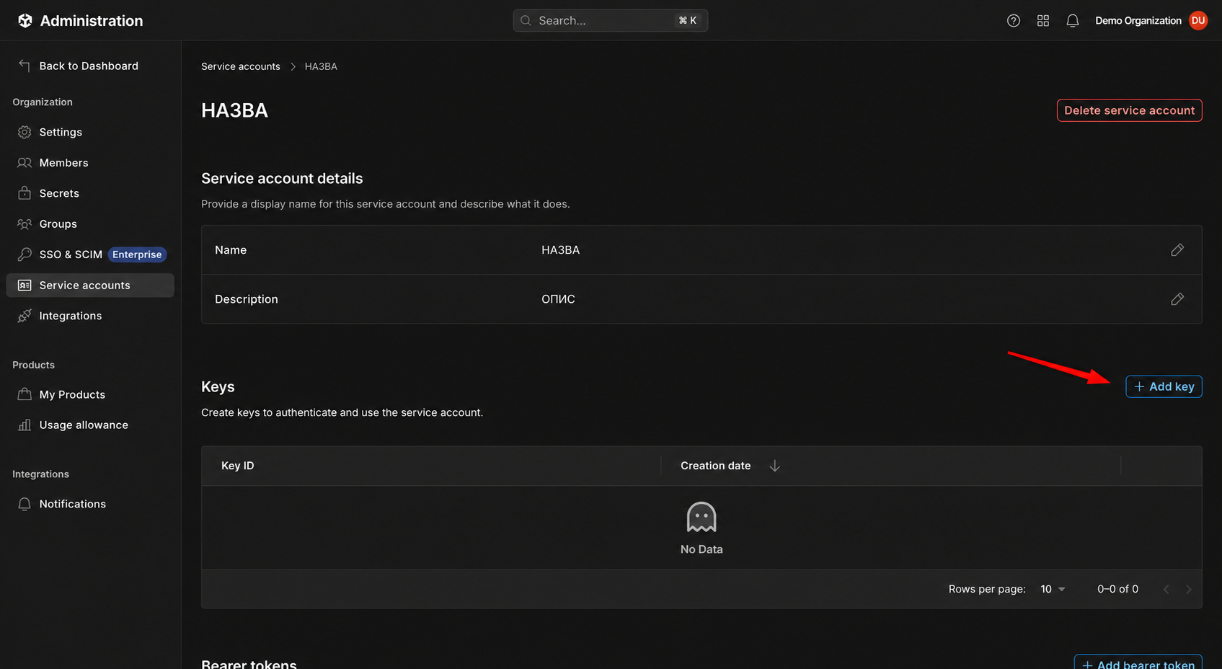Open the Service accounts menu item

point(90,285)
